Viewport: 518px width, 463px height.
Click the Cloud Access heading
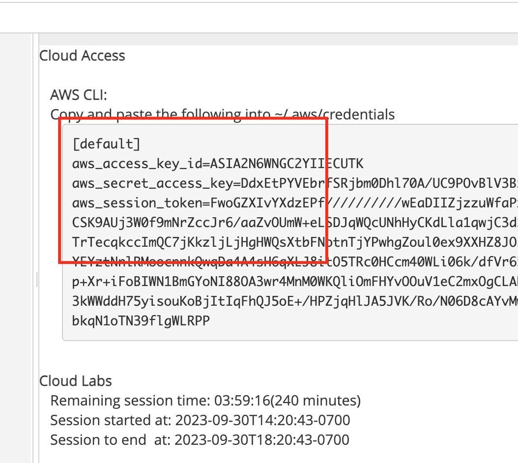click(x=82, y=56)
